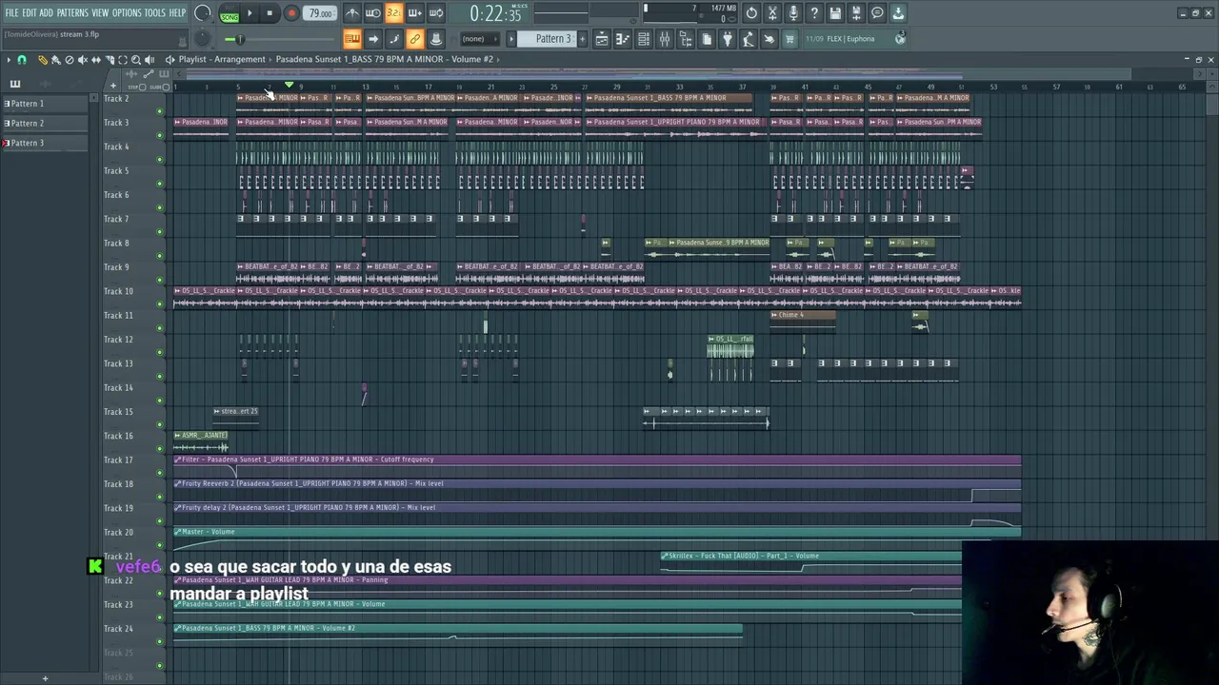Toggle the magnet snap icon in playlist toolbar
The image size is (1219, 685).
pos(22,59)
